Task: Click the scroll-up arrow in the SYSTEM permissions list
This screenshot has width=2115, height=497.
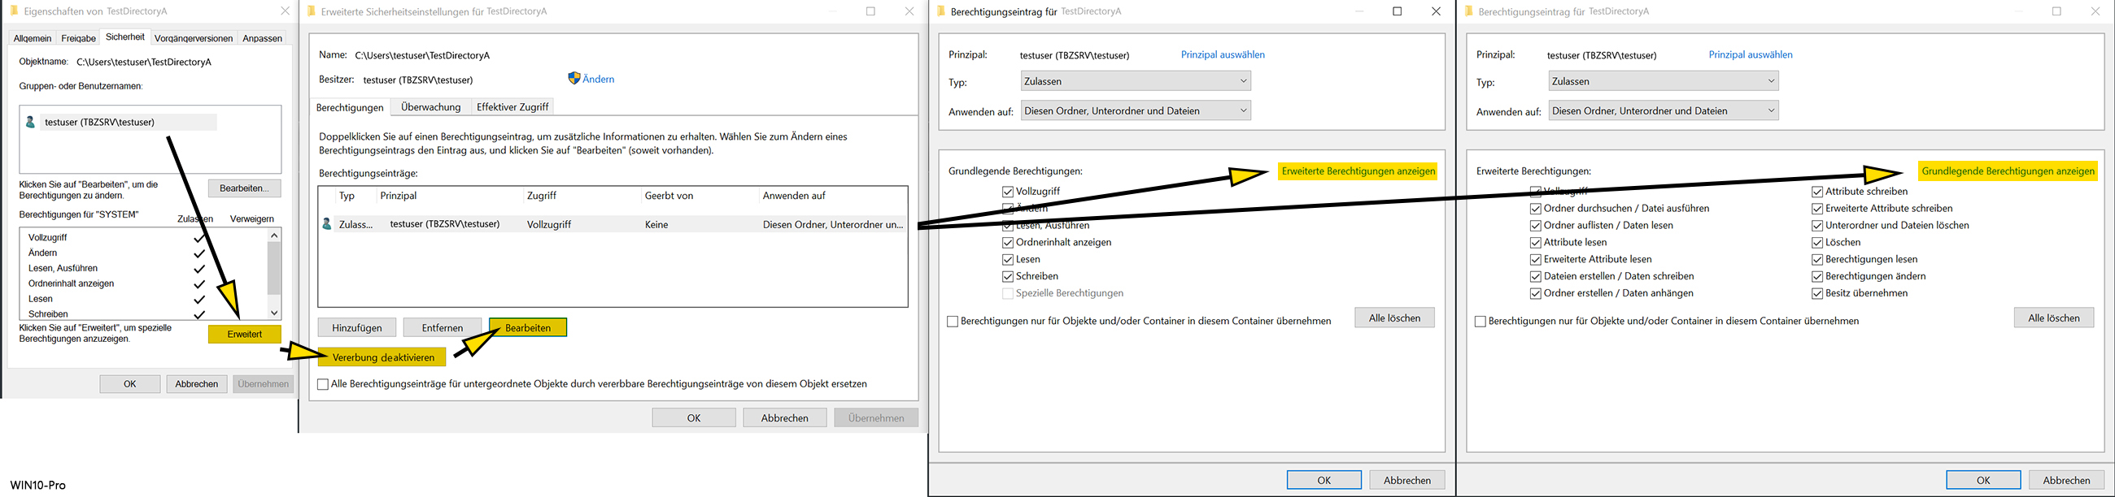Action: 274,236
